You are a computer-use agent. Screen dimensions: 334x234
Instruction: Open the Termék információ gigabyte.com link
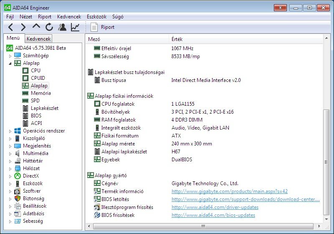[x=229, y=191]
